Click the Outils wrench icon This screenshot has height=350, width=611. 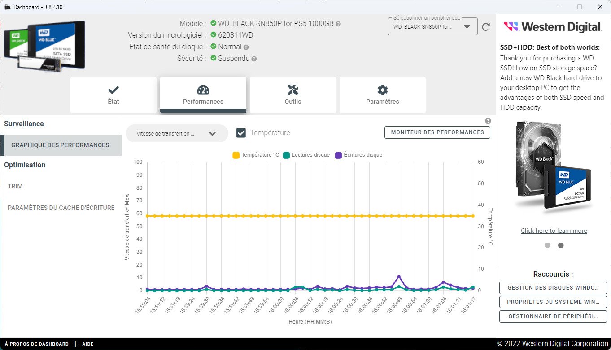(x=293, y=90)
